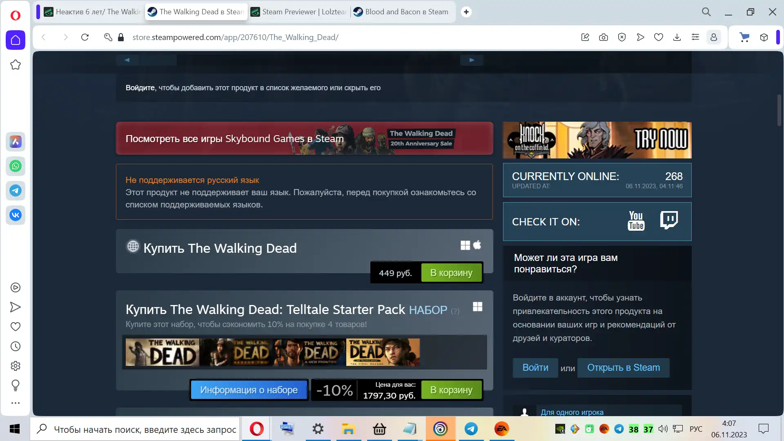Screen dimensions: 784x441
Task: Add The Walking Dead for 449 руб. to cart
Action: pos(451,273)
